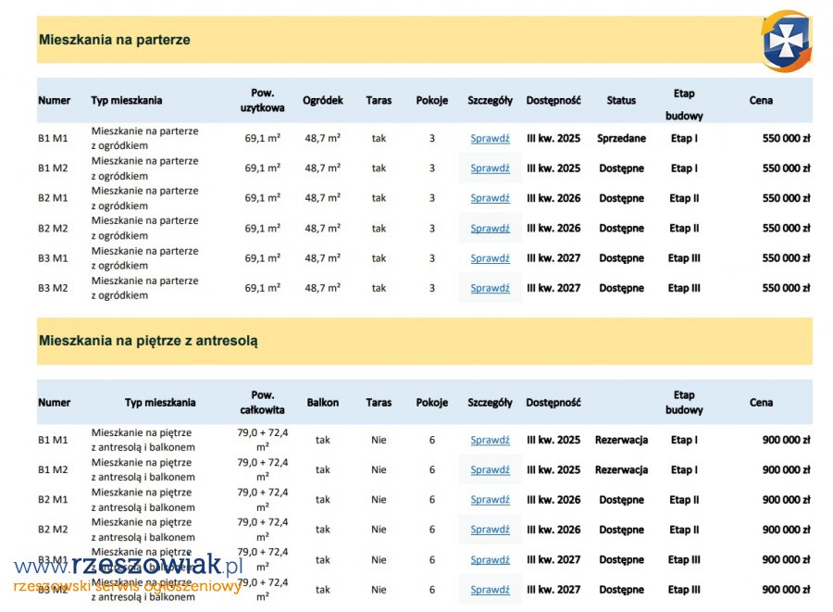Select the 'Mieszkania na parterze' heading
Screen dimensions: 833x612
click(x=114, y=40)
